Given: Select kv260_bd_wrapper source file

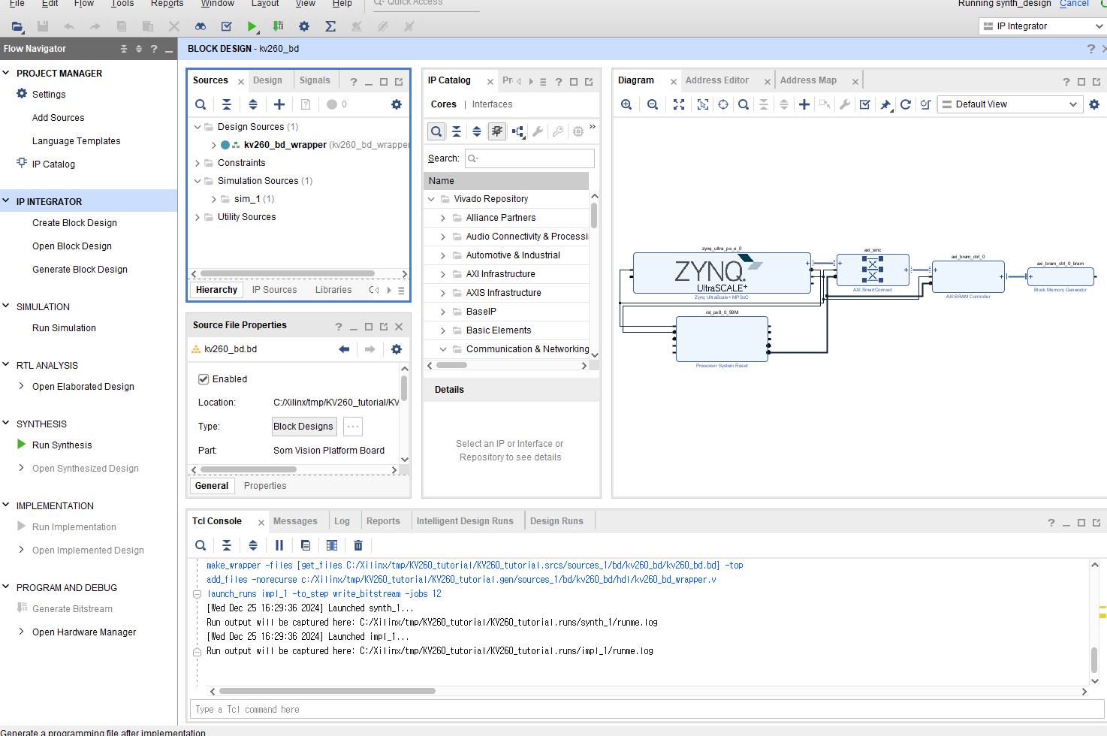Looking at the screenshot, I should point(285,145).
